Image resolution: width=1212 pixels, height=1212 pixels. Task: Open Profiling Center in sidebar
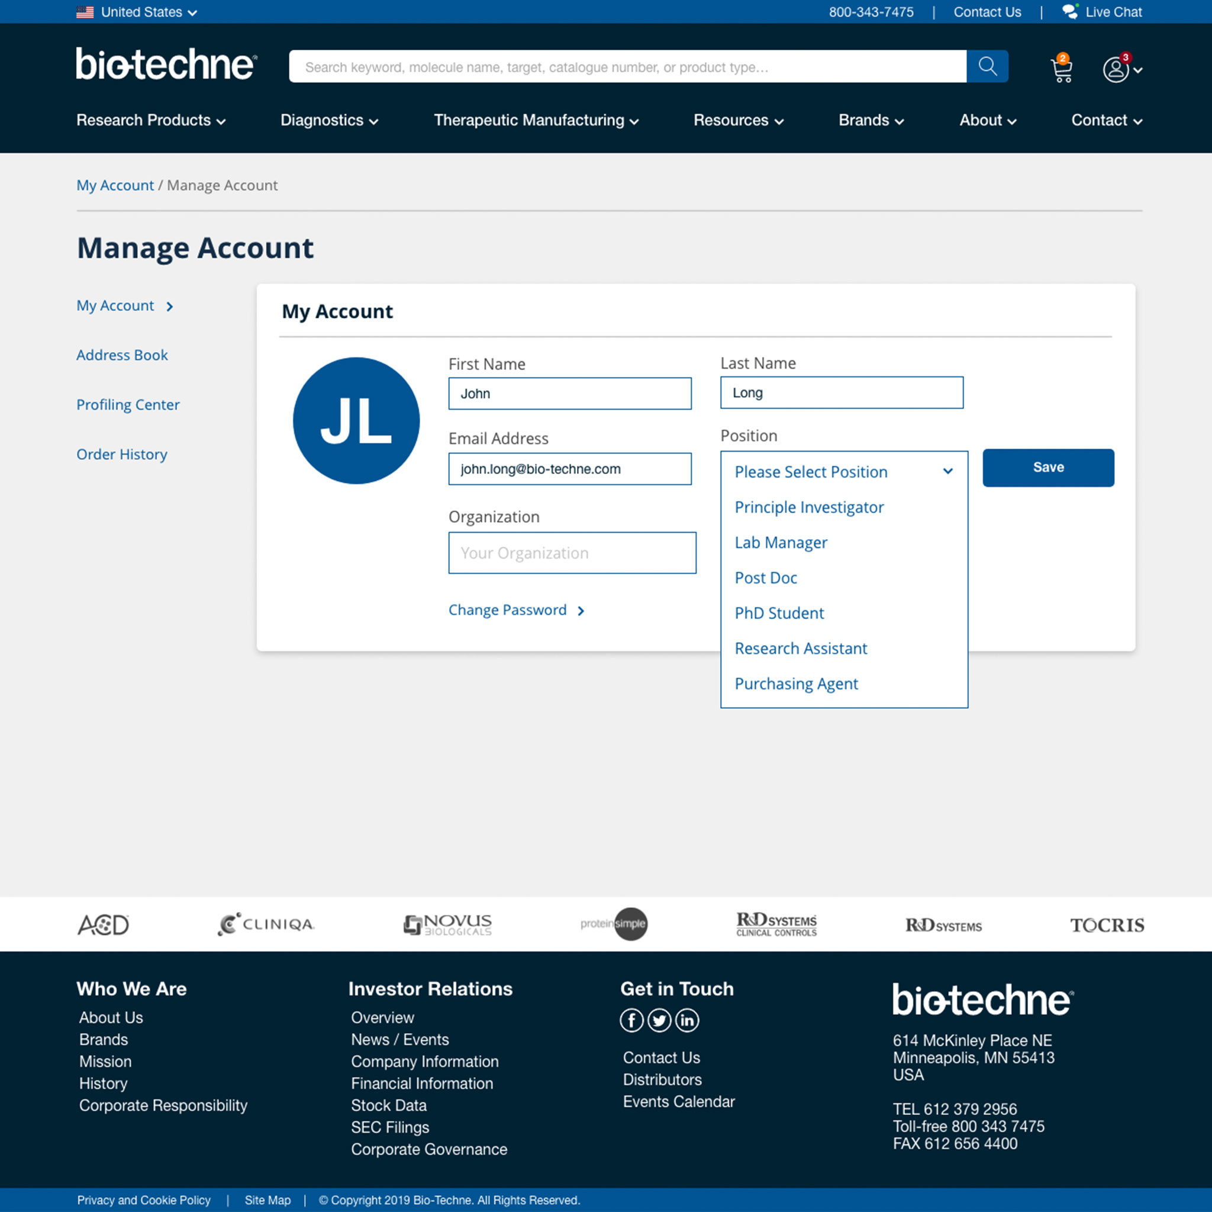pyautogui.click(x=128, y=405)
